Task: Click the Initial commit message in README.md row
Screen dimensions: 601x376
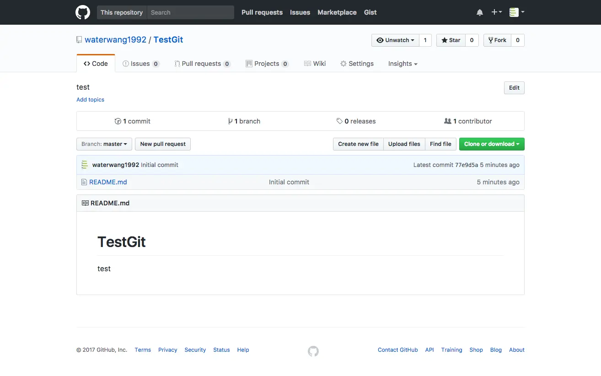Action: tap(289, 182)
